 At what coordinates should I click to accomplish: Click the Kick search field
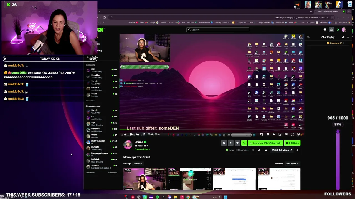point(218,30)
